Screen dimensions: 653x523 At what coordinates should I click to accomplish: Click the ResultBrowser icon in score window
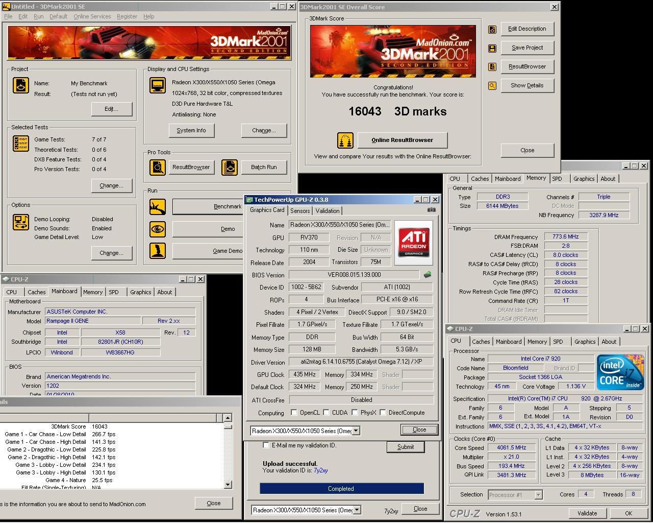pos(492,67)
